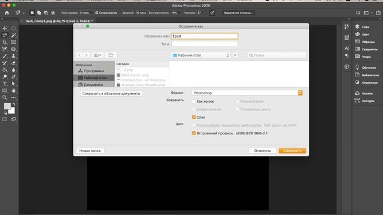Select the Magic Wand tool
383x215 pixels.
(x=13, y=35)
